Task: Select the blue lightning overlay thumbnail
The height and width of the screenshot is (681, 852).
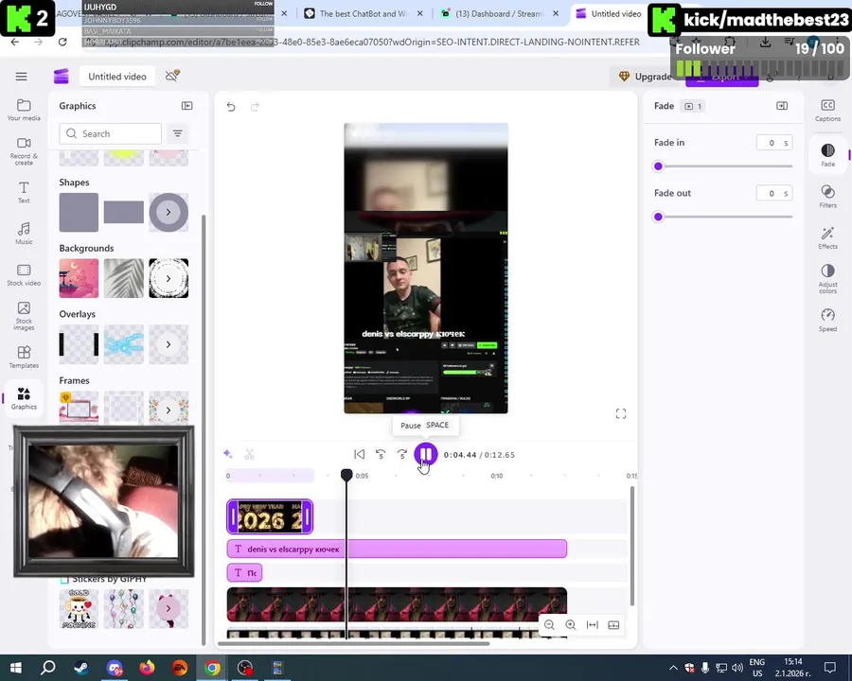Action: pos(124,344)
